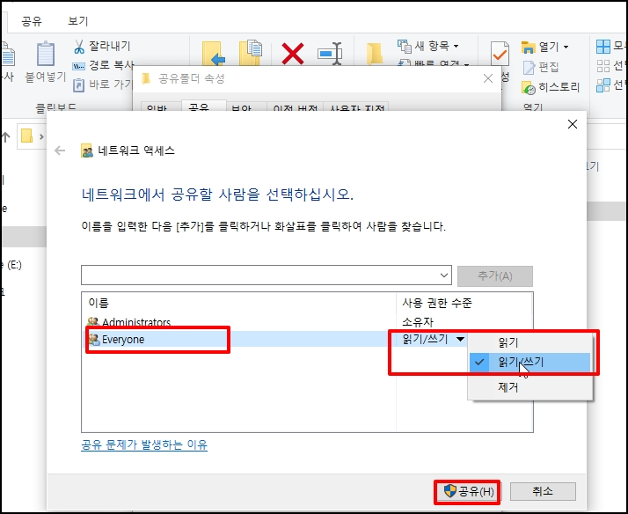Click the Shortcut (바로 가기) paste icon

[x=78, y=84]
